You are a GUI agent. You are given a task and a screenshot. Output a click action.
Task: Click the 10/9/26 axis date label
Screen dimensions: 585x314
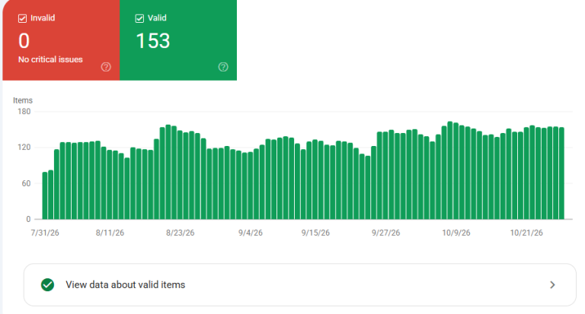456,233
